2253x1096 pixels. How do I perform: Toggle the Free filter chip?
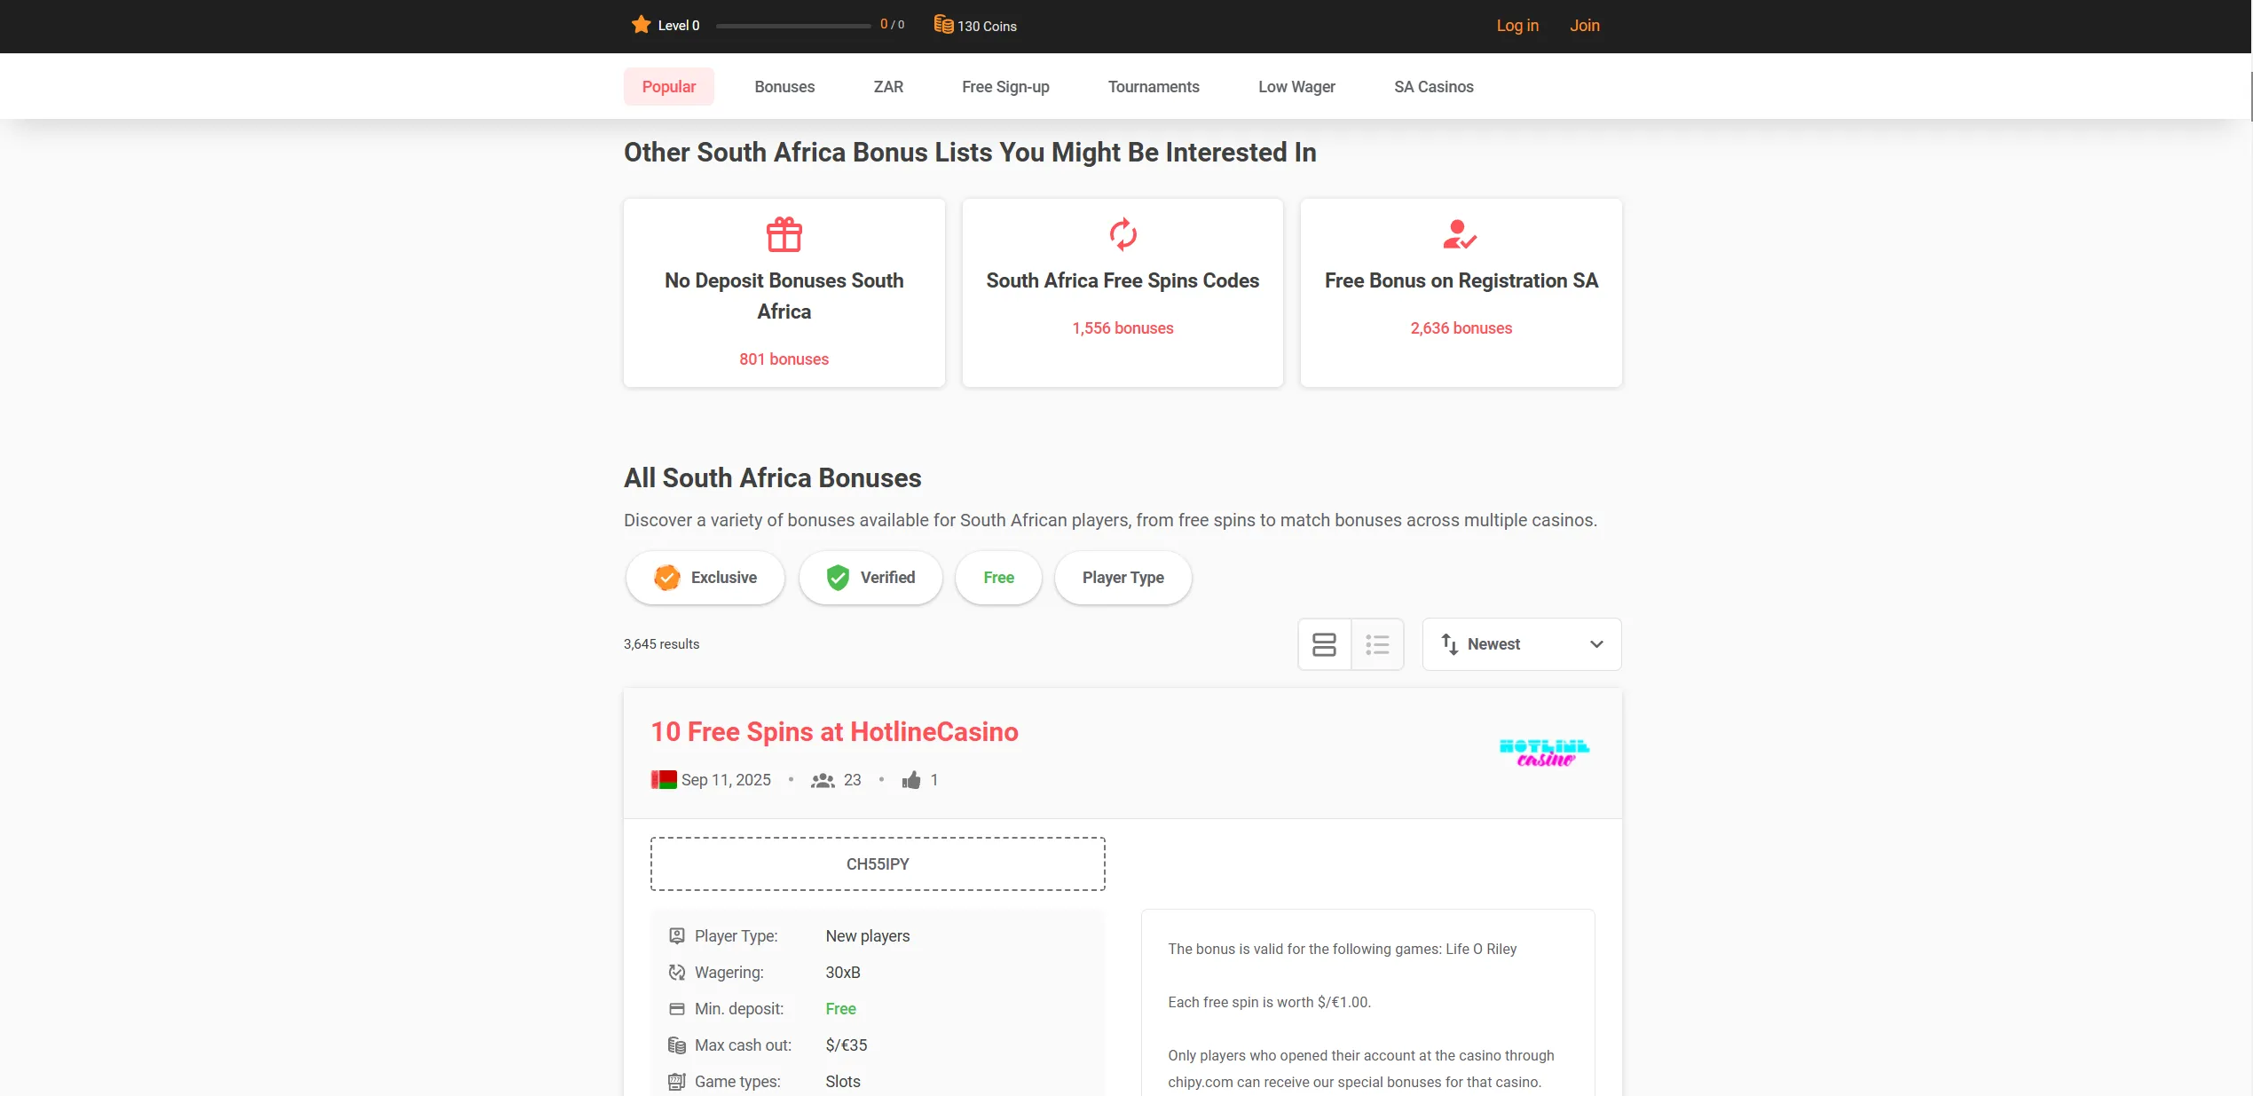coord(998,578)
